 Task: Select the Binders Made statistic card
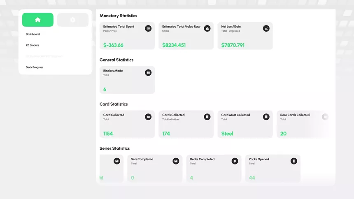tap(127, 80)
